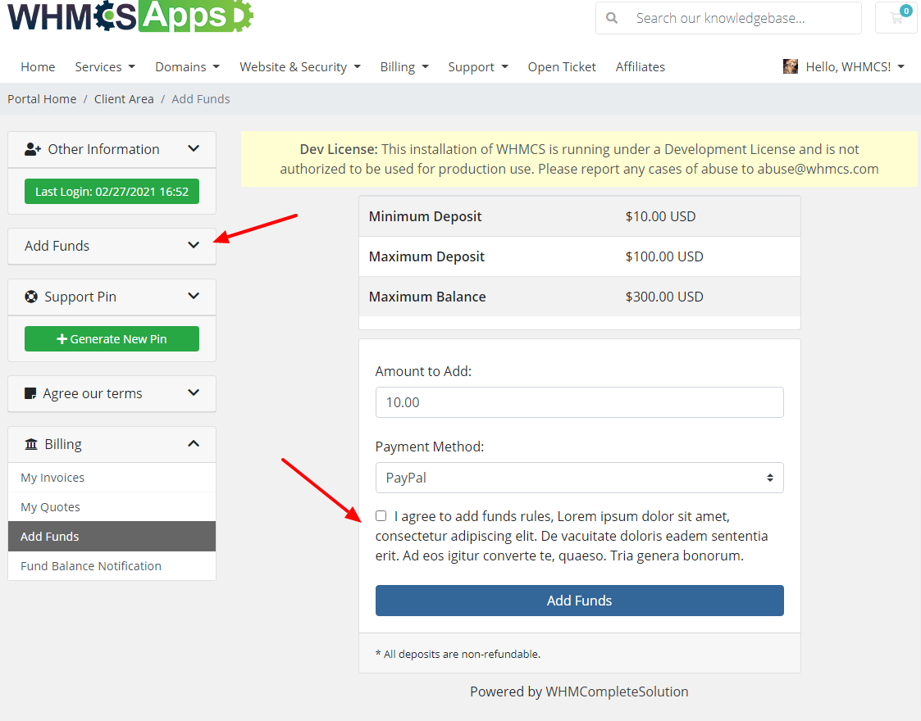Click the user avatar picture
Viewport: 921px width, 721px height.
tap(791, 66)
